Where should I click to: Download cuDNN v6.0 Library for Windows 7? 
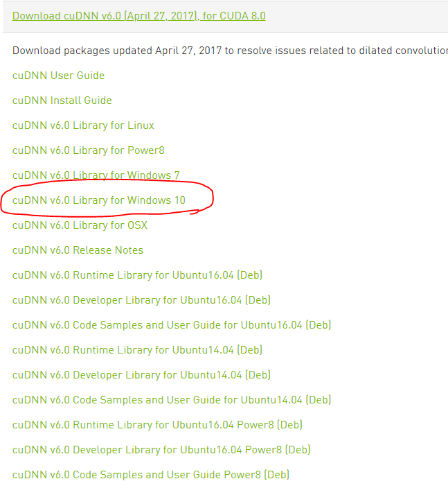[x=96, y=175]
